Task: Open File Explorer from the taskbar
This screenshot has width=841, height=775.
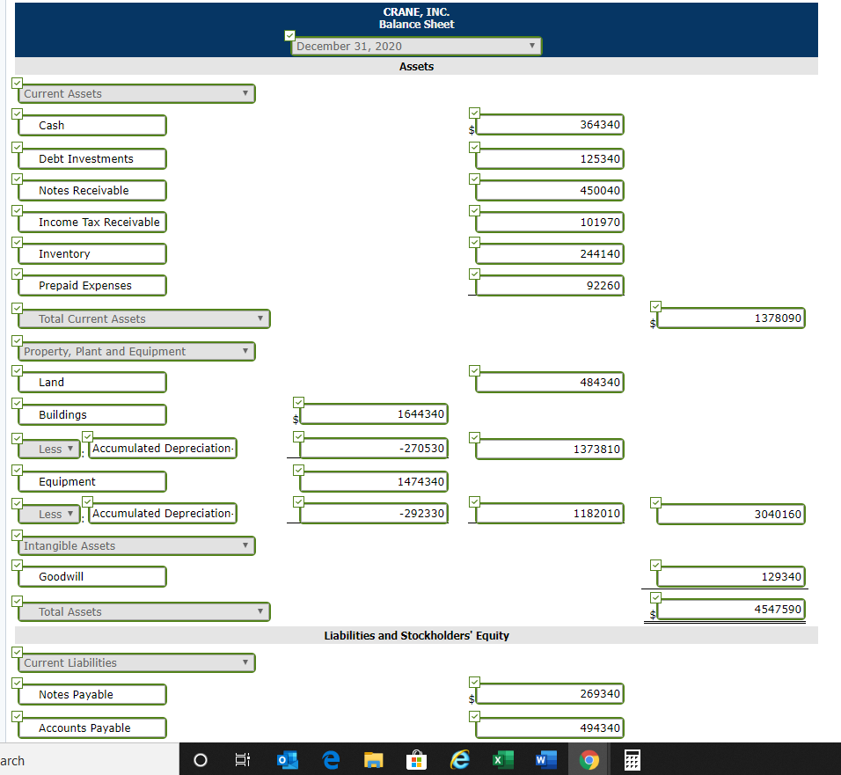Action: (374, 759)
